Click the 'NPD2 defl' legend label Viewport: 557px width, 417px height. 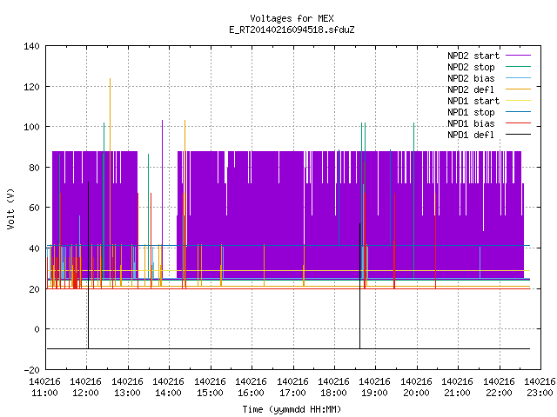pos(471,89)
